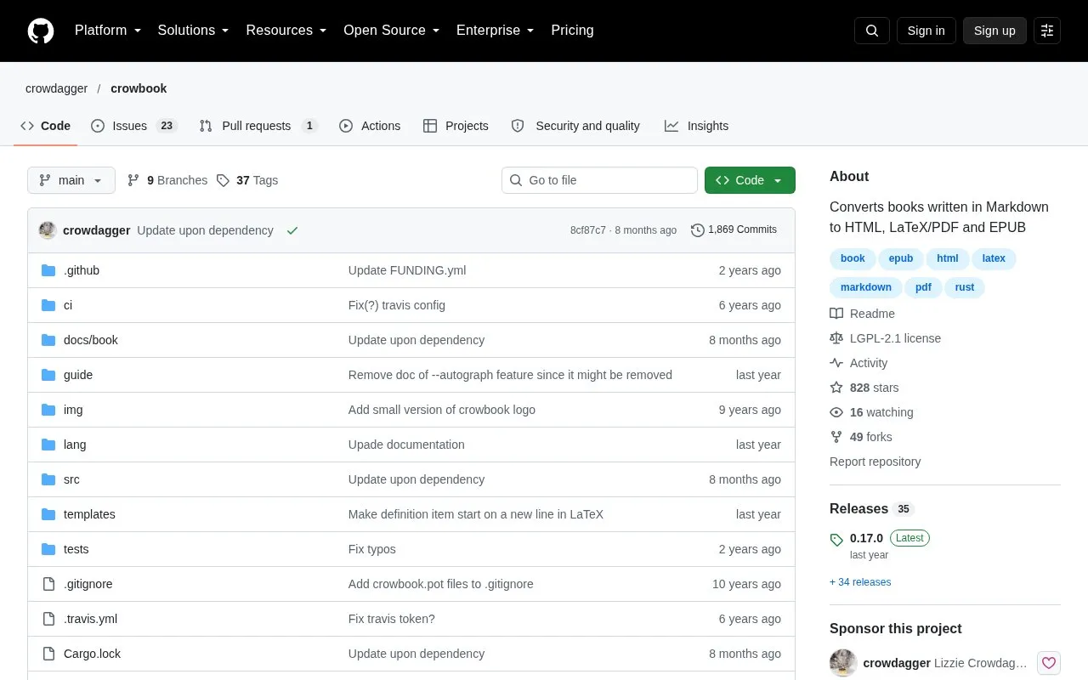Image resolution: width=1088 pixels, height=680 pixels.
Task: Select the rust topic tag
Action: [x=965, y=287]
